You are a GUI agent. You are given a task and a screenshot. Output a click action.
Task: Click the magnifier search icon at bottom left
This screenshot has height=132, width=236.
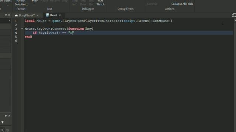(x=2, y=130)
